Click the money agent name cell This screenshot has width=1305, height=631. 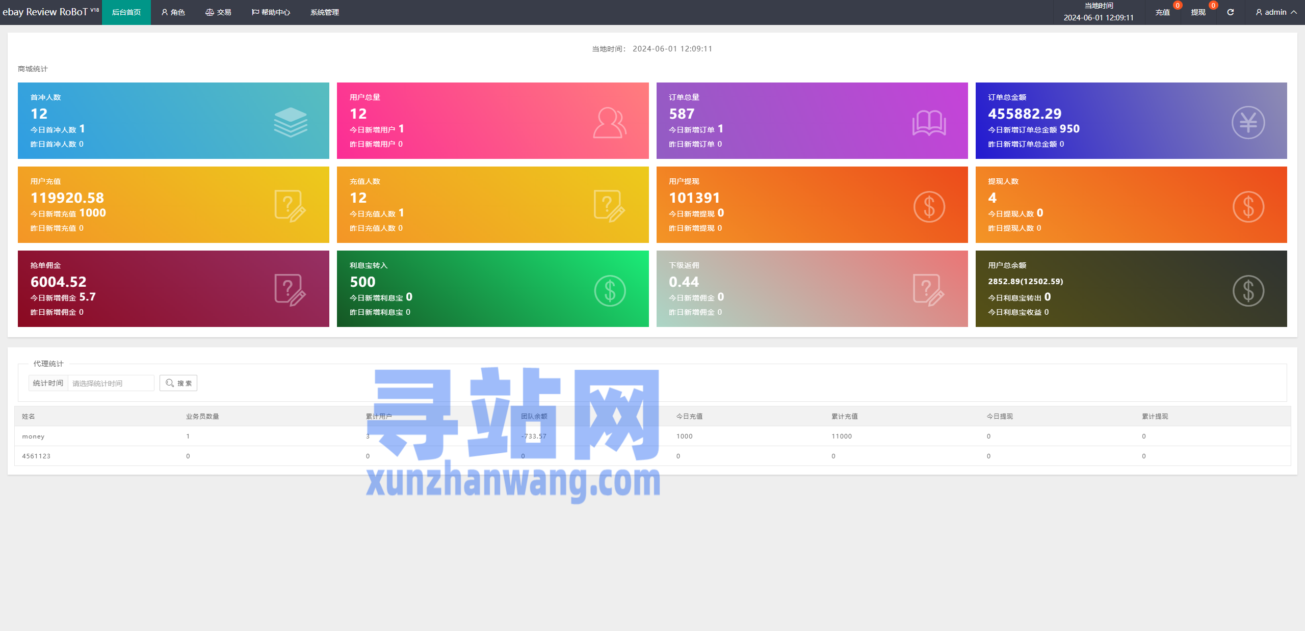point(33,436)
